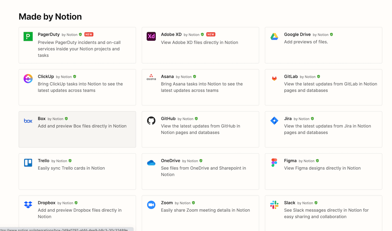Open the Figma integration icon

(274, 163)
